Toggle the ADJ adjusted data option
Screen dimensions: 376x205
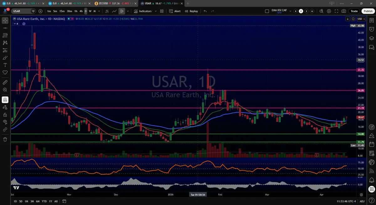(362, 201)
